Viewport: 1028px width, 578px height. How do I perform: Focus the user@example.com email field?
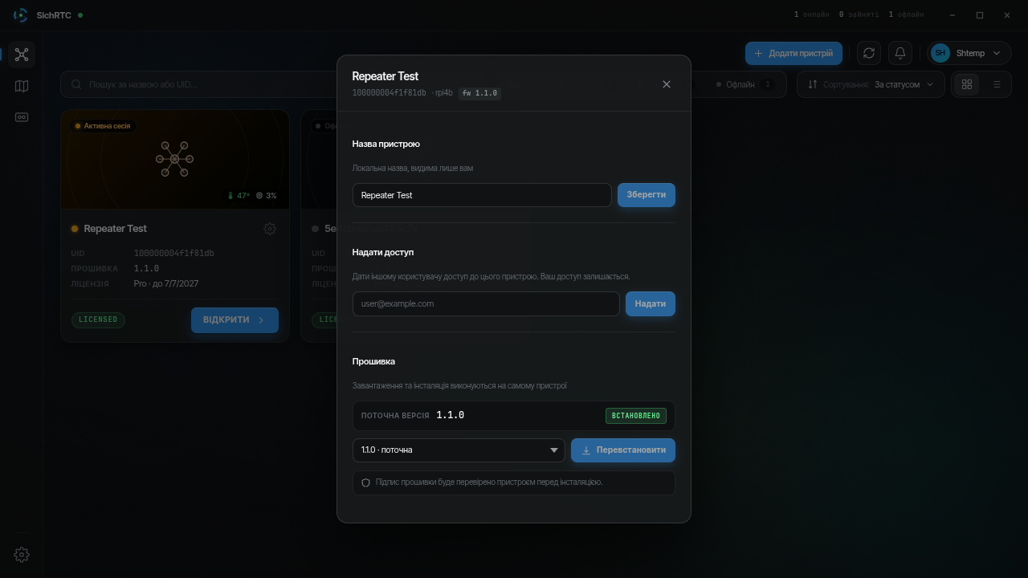point(486,304)
